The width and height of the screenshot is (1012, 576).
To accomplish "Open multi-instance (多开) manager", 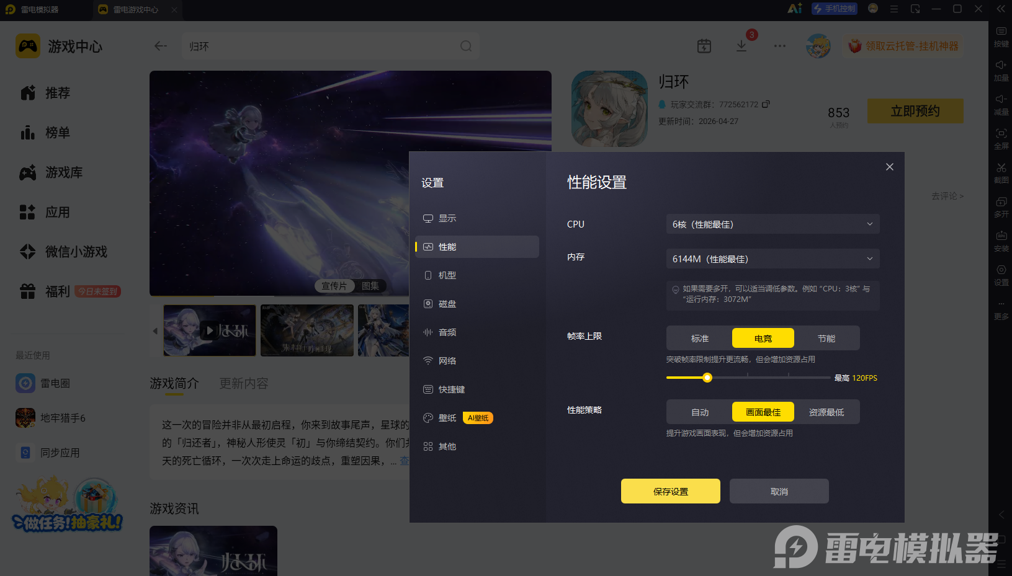I will point(1001,206).
